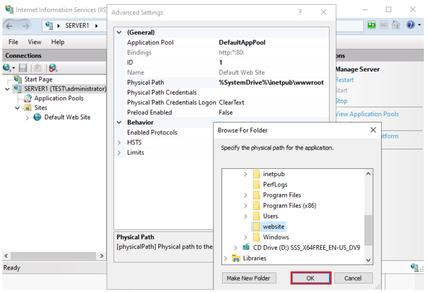This screenshot has height=293, width=428.
Task: Click the Libraries folder icon
Action: pyautogui.click(x=236, y=258)
